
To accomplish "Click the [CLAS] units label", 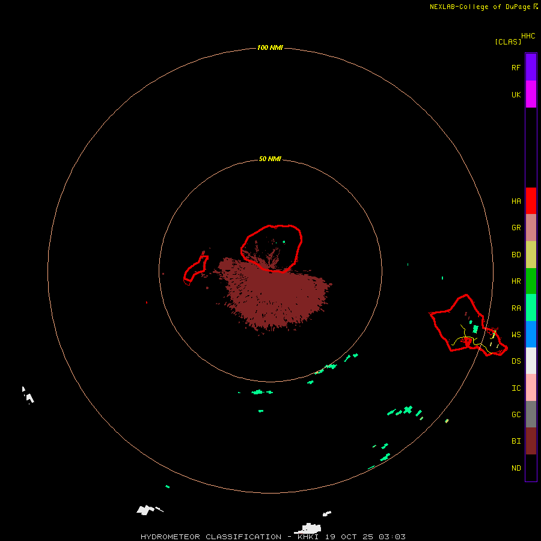I will (508, 41).
